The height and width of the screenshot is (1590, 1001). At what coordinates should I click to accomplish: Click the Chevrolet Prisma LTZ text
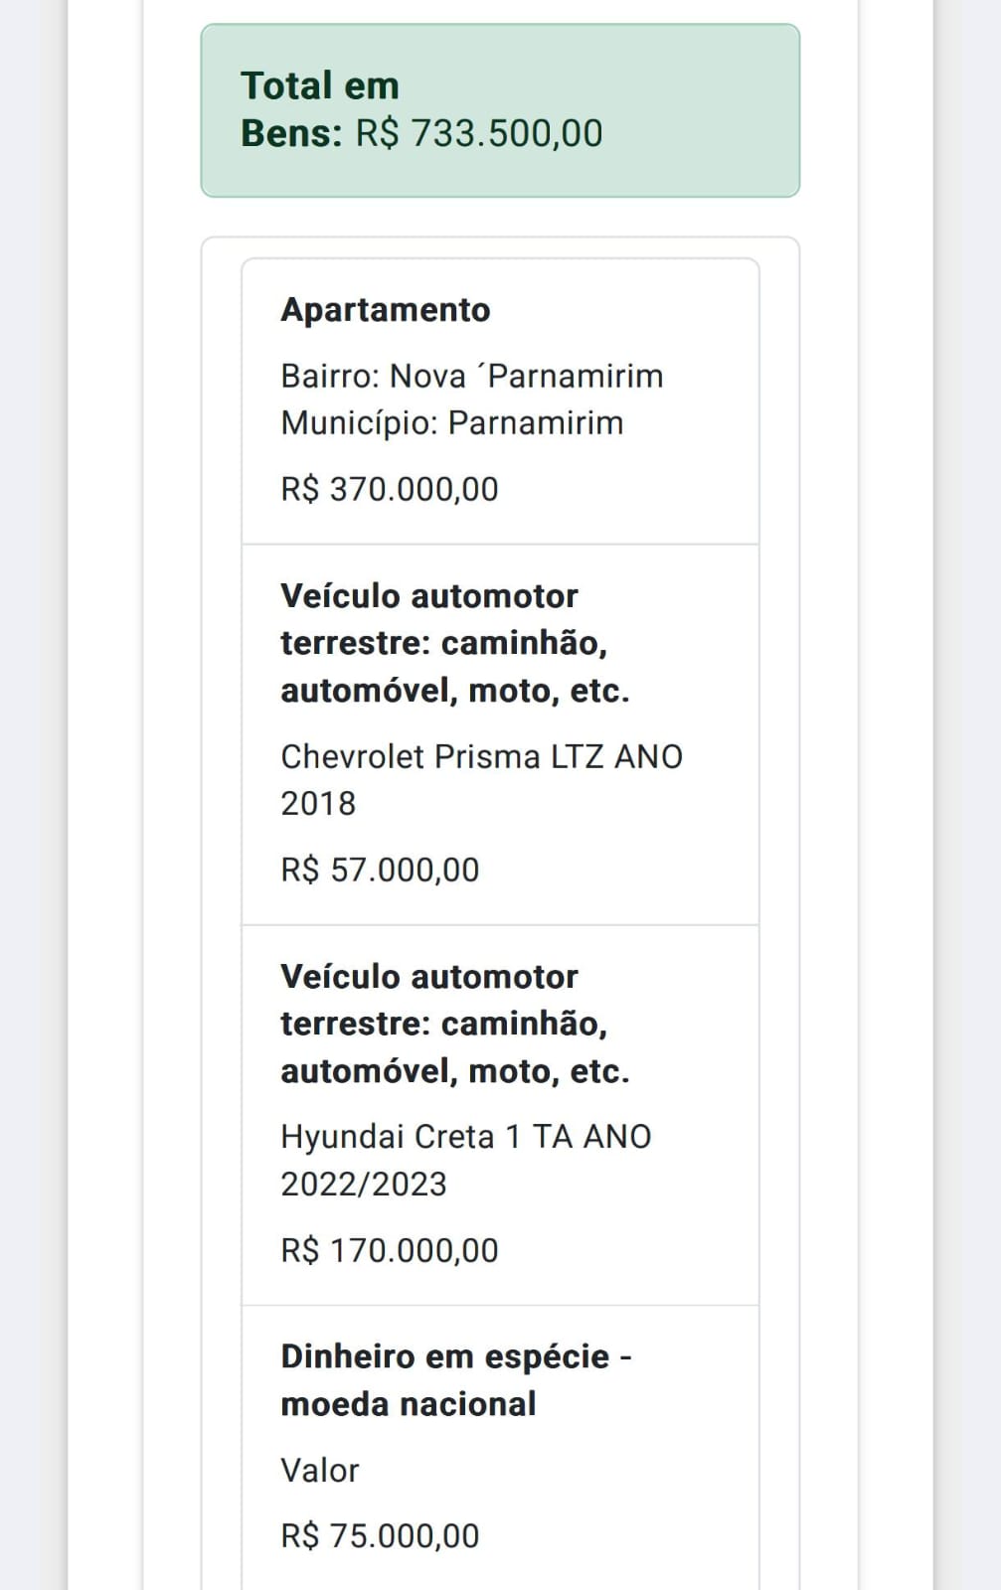(x=481, y=756)
